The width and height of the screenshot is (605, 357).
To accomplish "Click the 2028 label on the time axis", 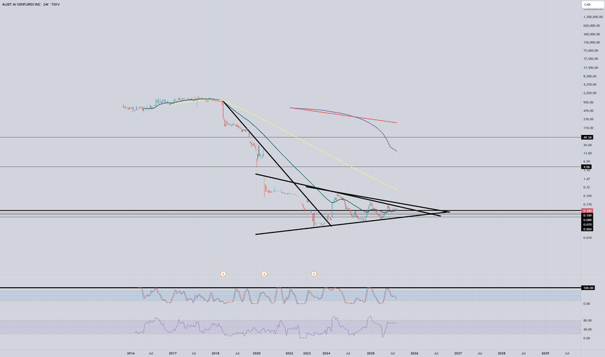I will point(502,353).
